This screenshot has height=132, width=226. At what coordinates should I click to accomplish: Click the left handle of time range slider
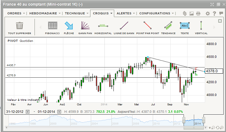tap(184, 120)
